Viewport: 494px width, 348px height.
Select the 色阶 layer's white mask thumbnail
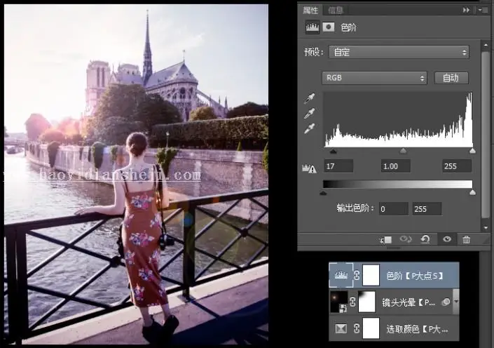[371, 275]
